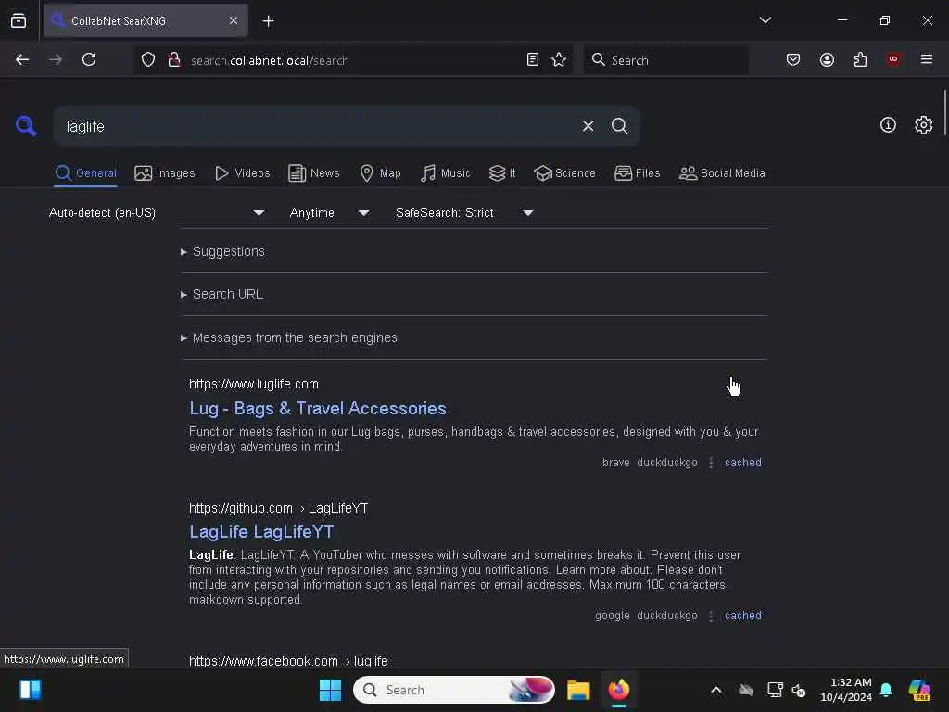This screenshot has width=949, height=712.
Task: Click https://www.luglife.com result URL
Action: click(254, 384)
